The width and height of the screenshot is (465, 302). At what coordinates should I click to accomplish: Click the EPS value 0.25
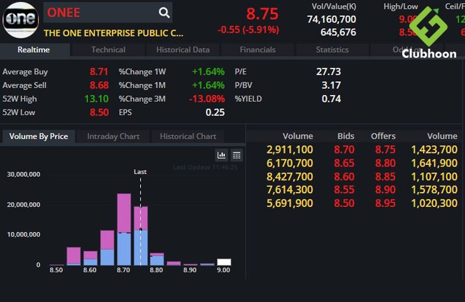pos(215,112)
